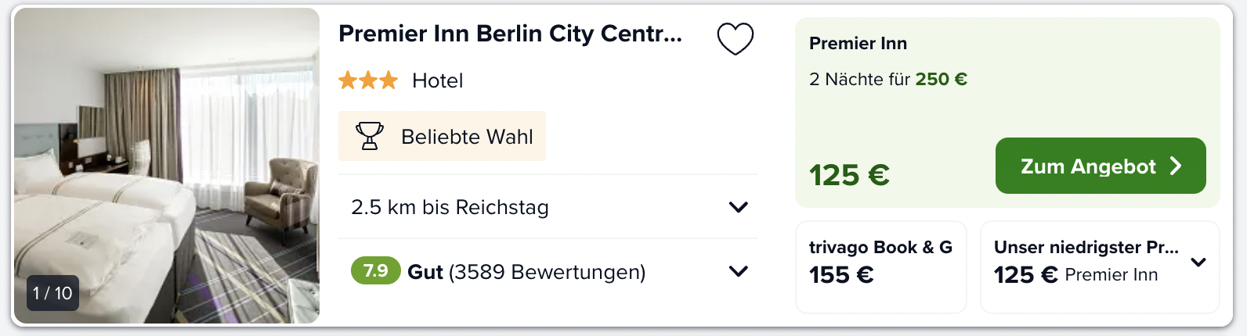Click the Hotel type label
The height and width of the screenshot is (336, 1247).
438,80
